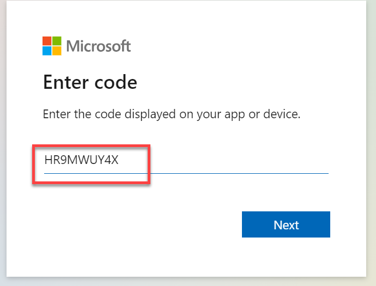Click the blue square of Microsoft logo
This screenshot has height=286, width=376.
47,51
